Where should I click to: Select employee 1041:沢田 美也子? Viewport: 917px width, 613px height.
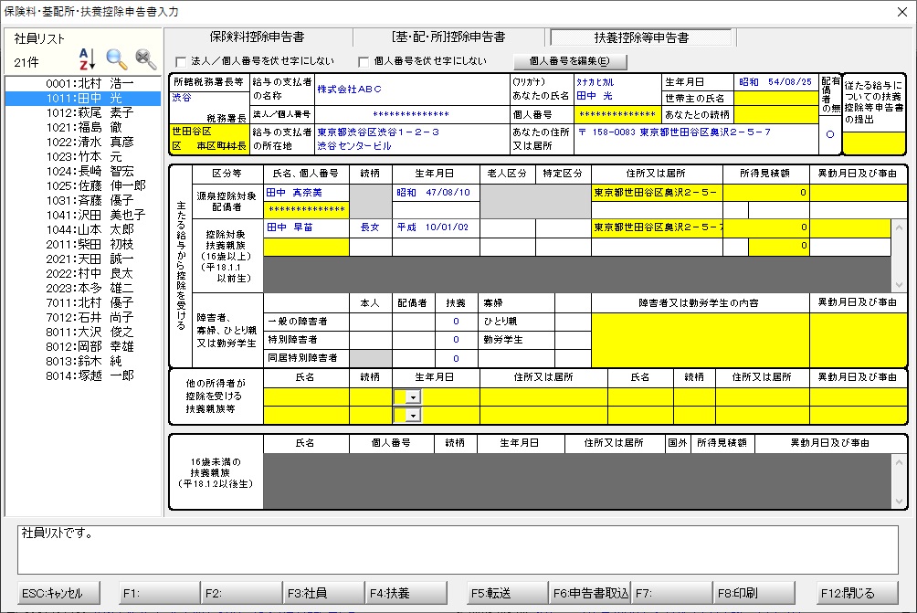[x=83, y=216]
